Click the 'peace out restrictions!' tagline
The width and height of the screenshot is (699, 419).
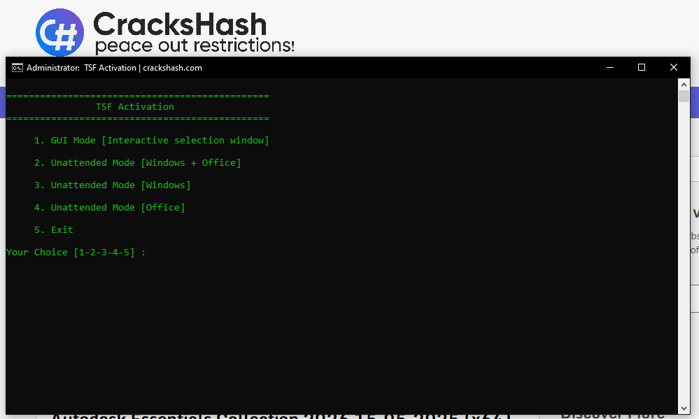point(195,45)
